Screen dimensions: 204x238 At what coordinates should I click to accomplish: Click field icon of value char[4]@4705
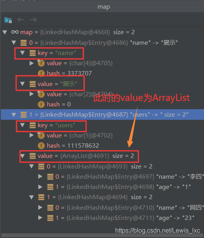tap(41, 63)
